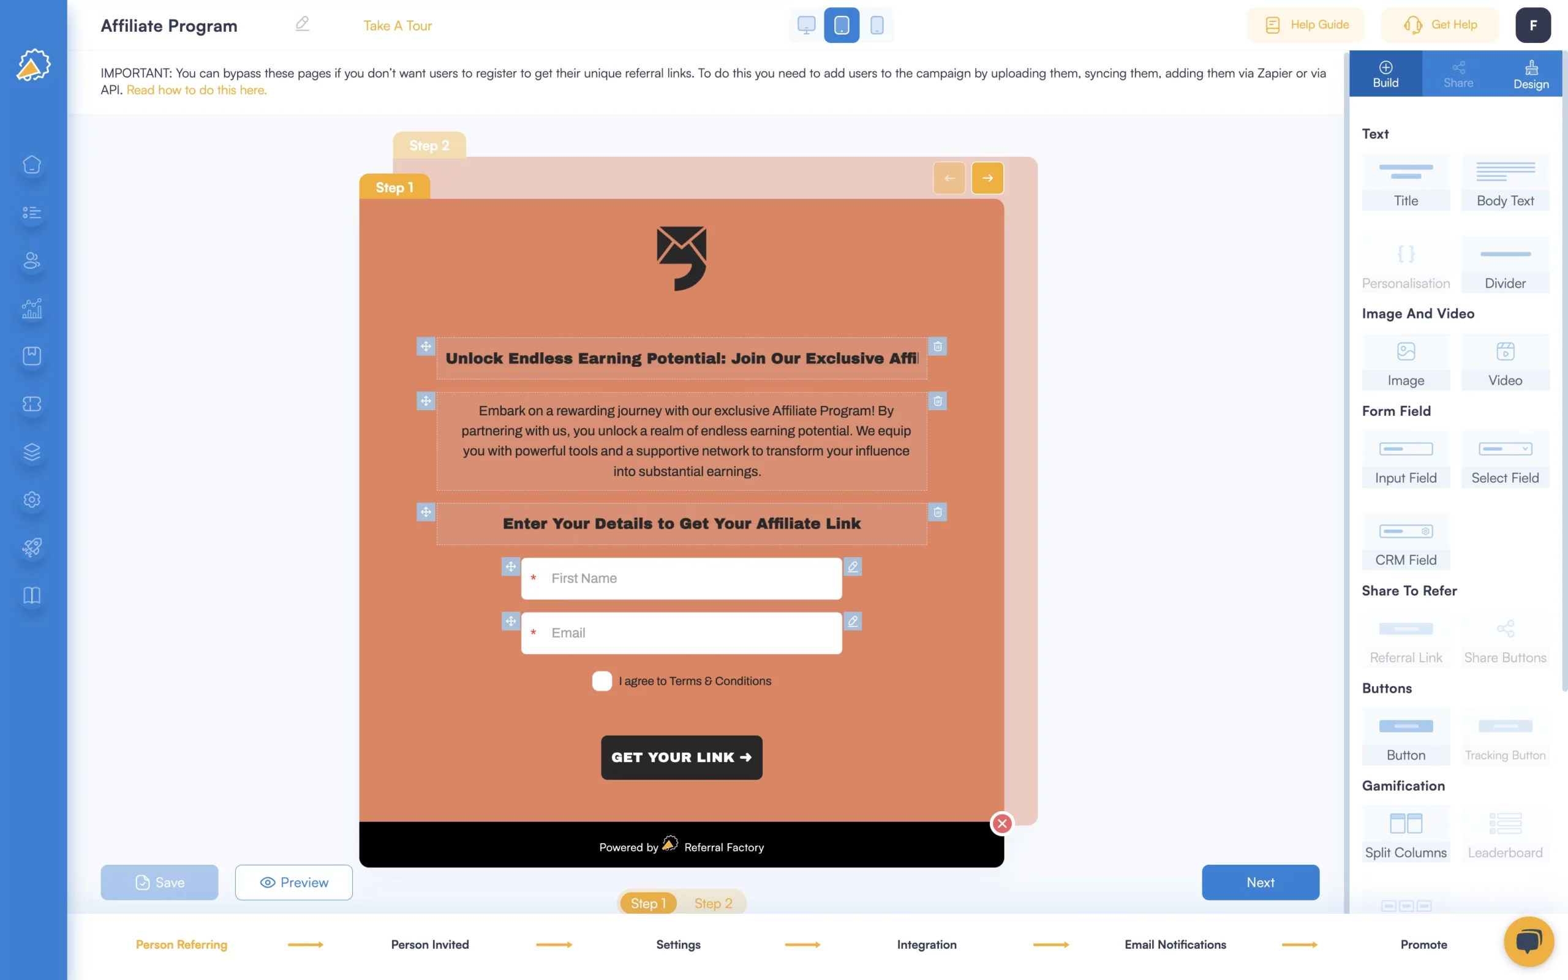
Task: Toggle the Terms and Conditions checkbox
Action: (x=601, y=681)
